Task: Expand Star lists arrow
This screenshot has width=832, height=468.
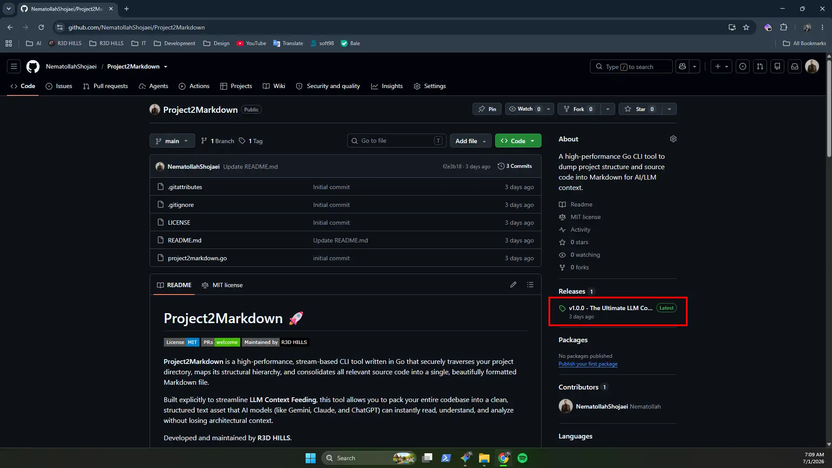Action: (x=669, y=109)
